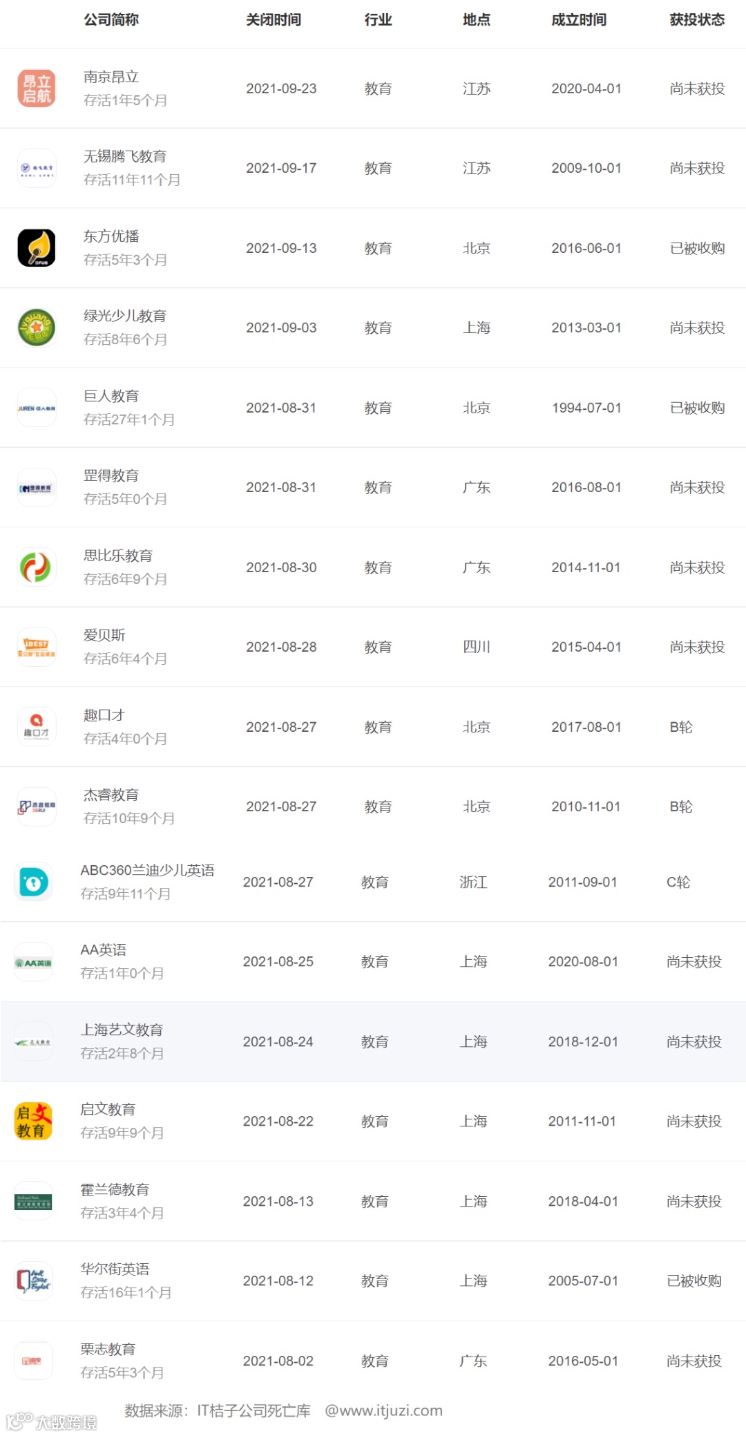Open the 思比乐教育 company link
This screenshot has width=746, height=1436.
coord(118,556)
